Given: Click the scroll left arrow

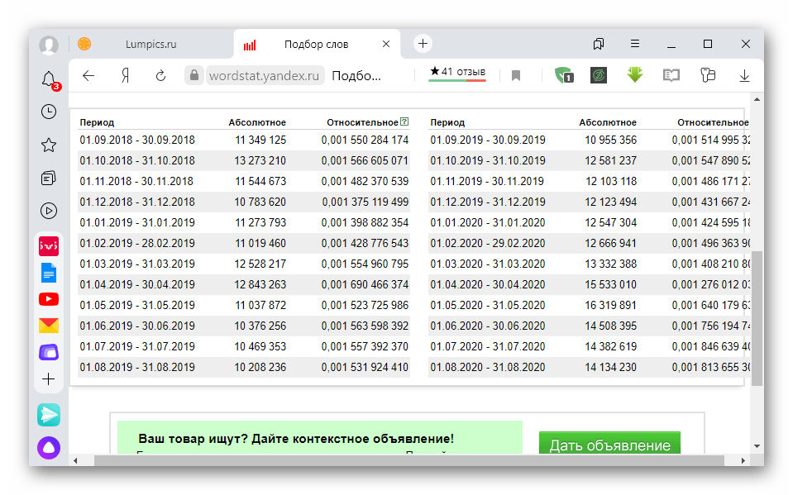Looking at the screenshot, I should click(75, 460).
